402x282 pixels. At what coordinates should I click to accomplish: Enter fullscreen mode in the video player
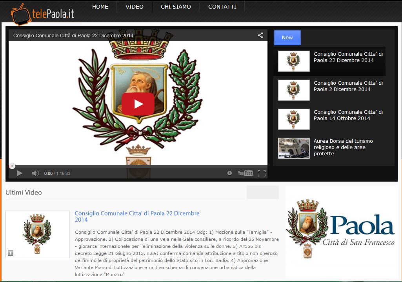point(262,173)
